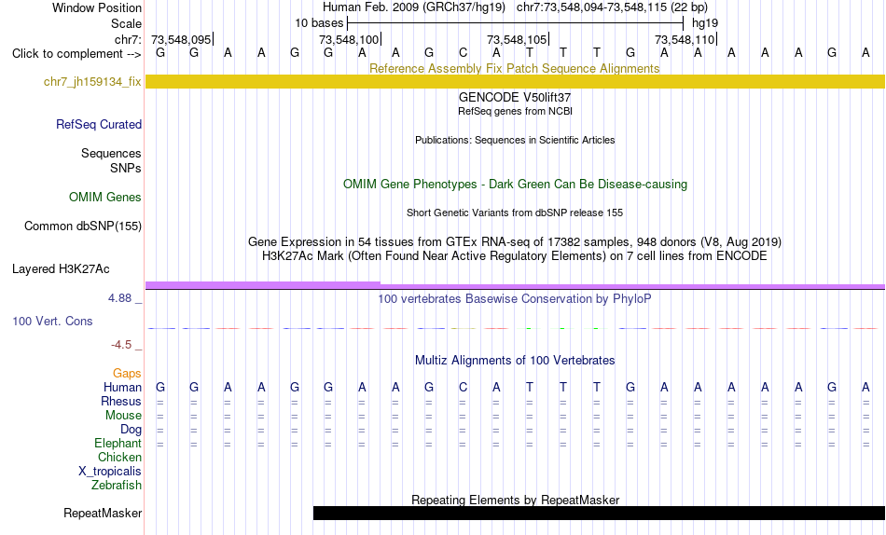Click the 73,548,110 coordinate marker
Viewport: 886px width, 535px height.
click(x=685, y=39)
